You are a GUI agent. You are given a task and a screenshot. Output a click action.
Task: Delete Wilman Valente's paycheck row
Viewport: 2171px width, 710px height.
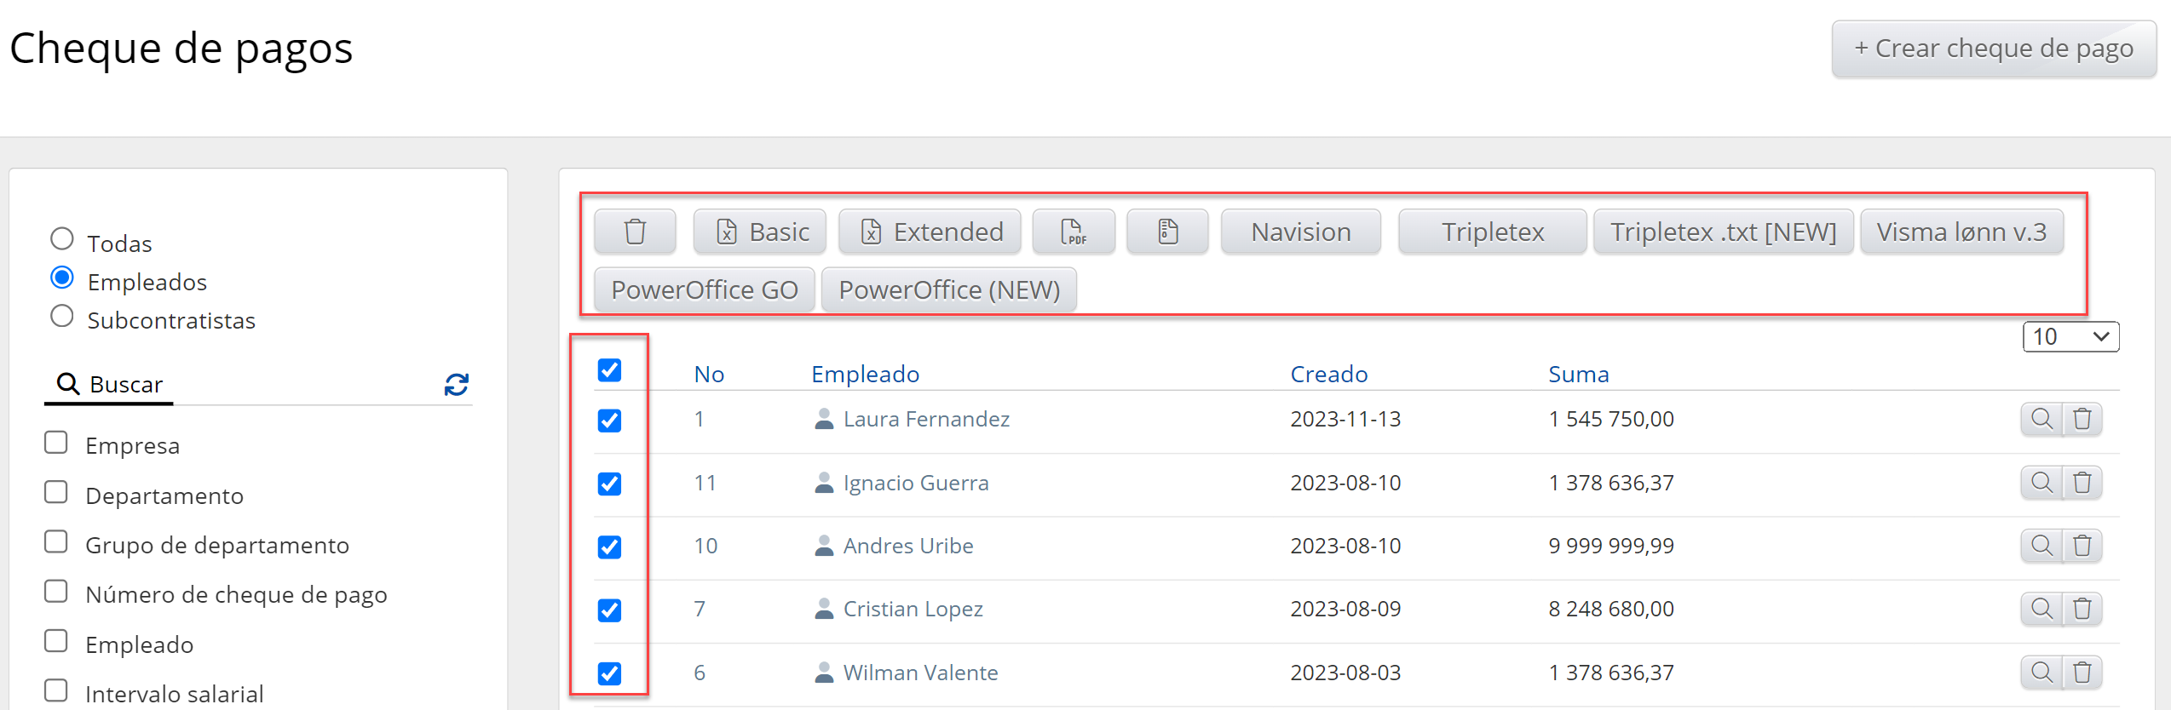[x=2082, y=673]
